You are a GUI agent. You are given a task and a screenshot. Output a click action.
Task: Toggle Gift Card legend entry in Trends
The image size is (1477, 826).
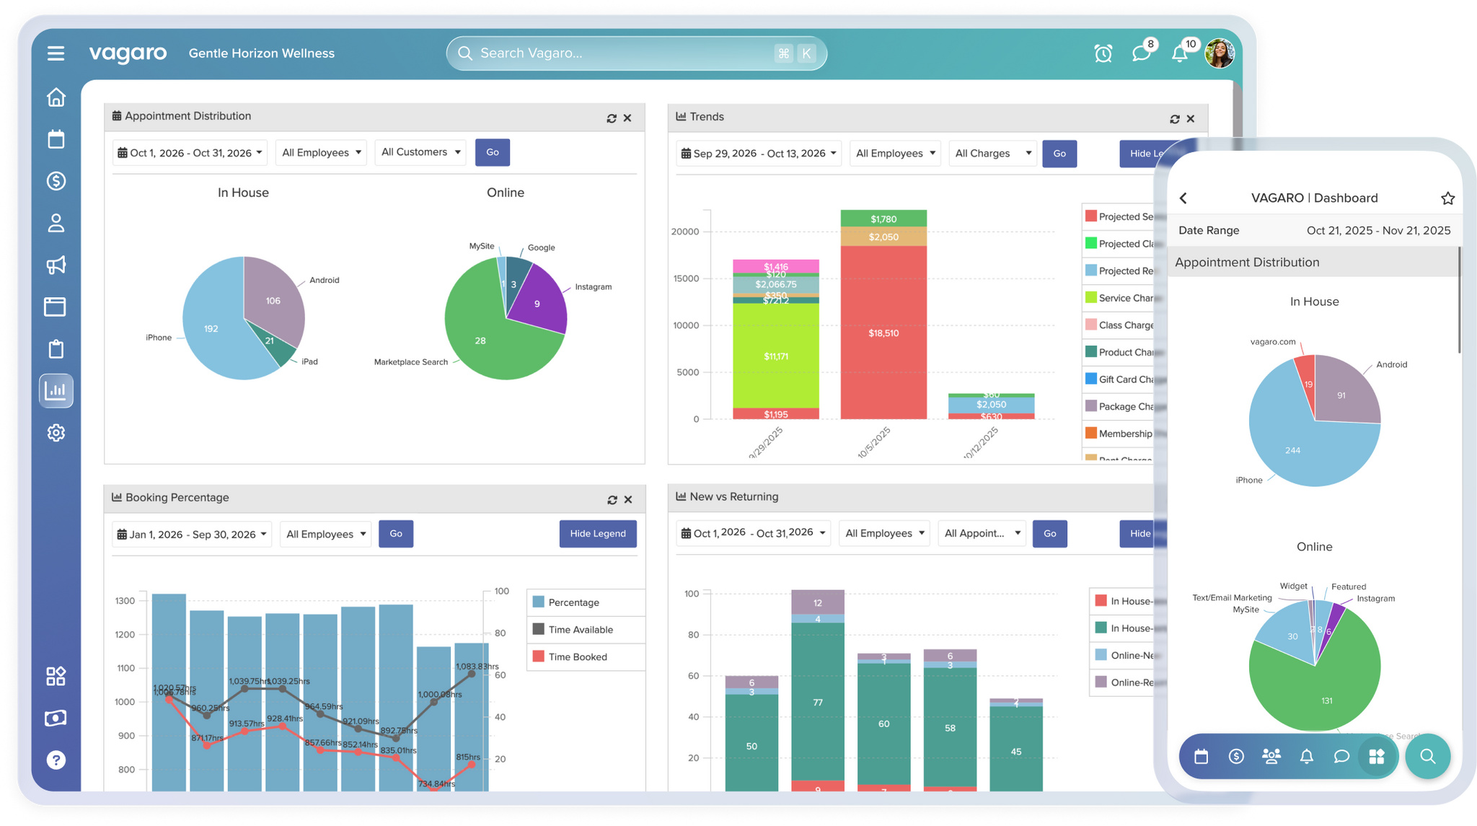click(1119, 379)
